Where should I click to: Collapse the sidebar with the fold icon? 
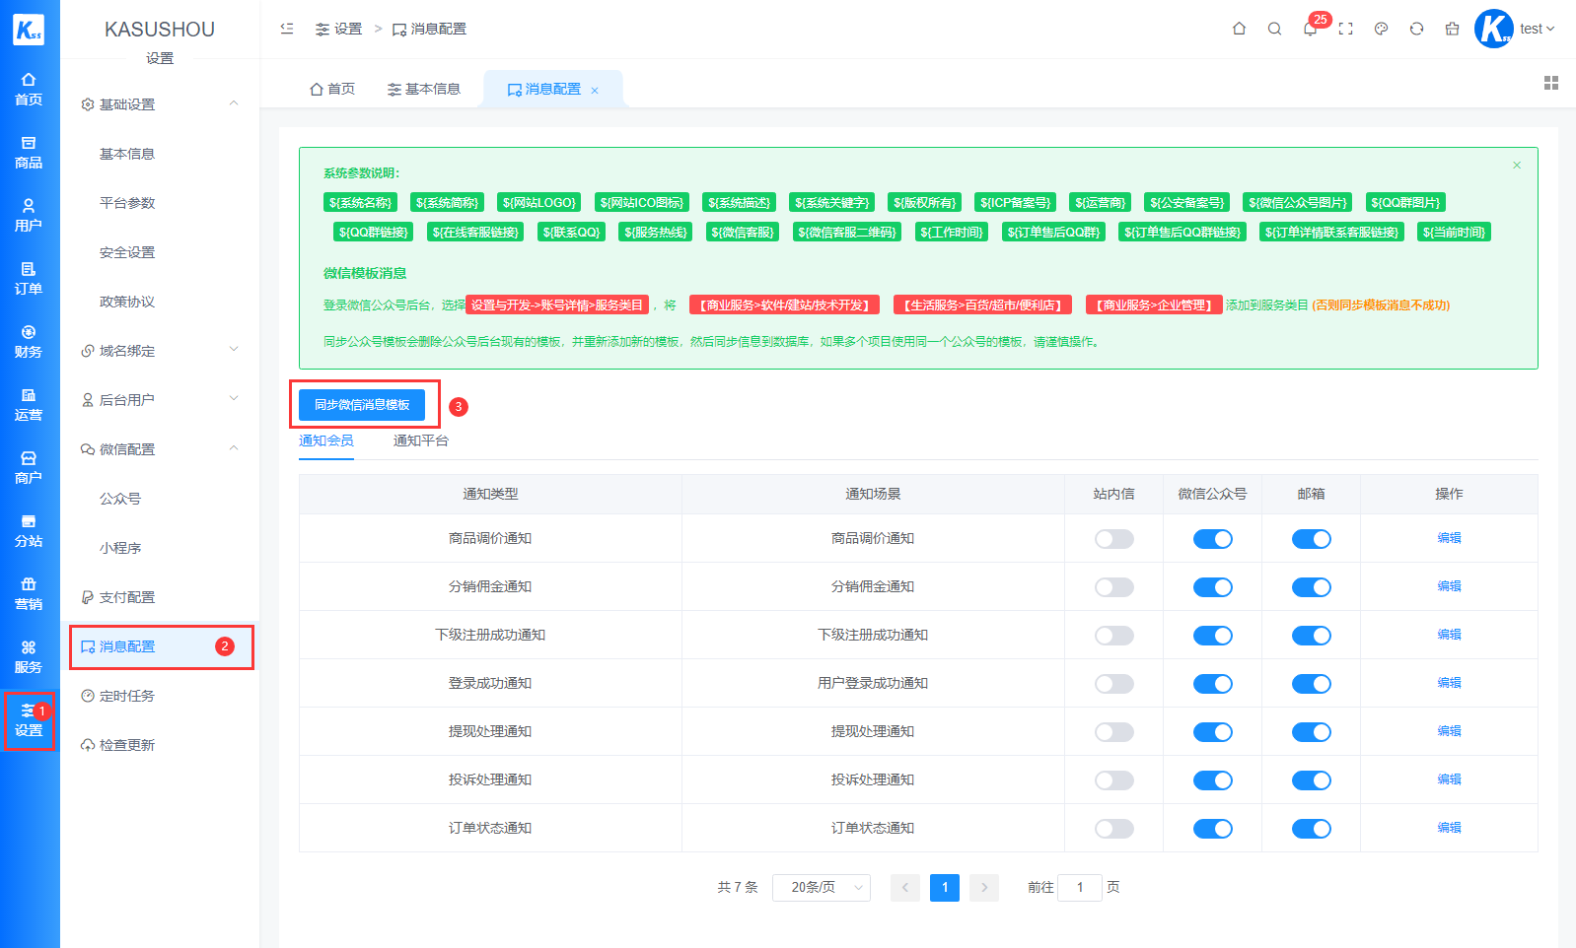[x=287, y=29]
